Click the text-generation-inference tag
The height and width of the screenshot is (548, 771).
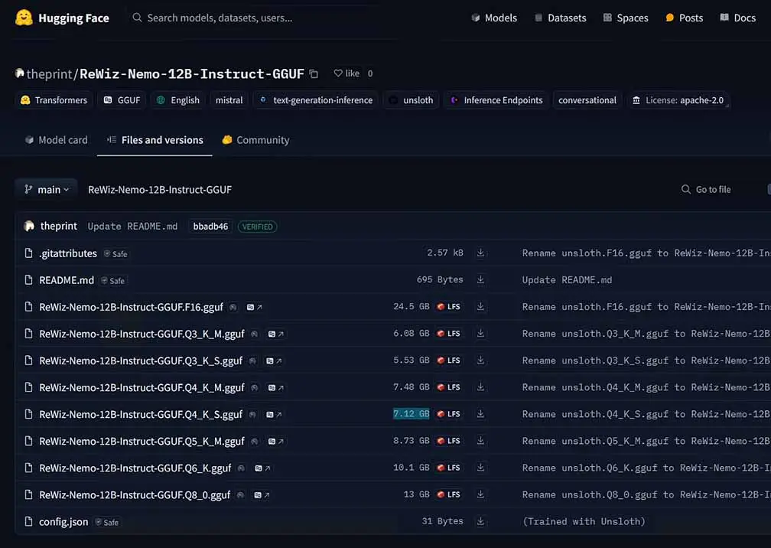tap(316, 99)
